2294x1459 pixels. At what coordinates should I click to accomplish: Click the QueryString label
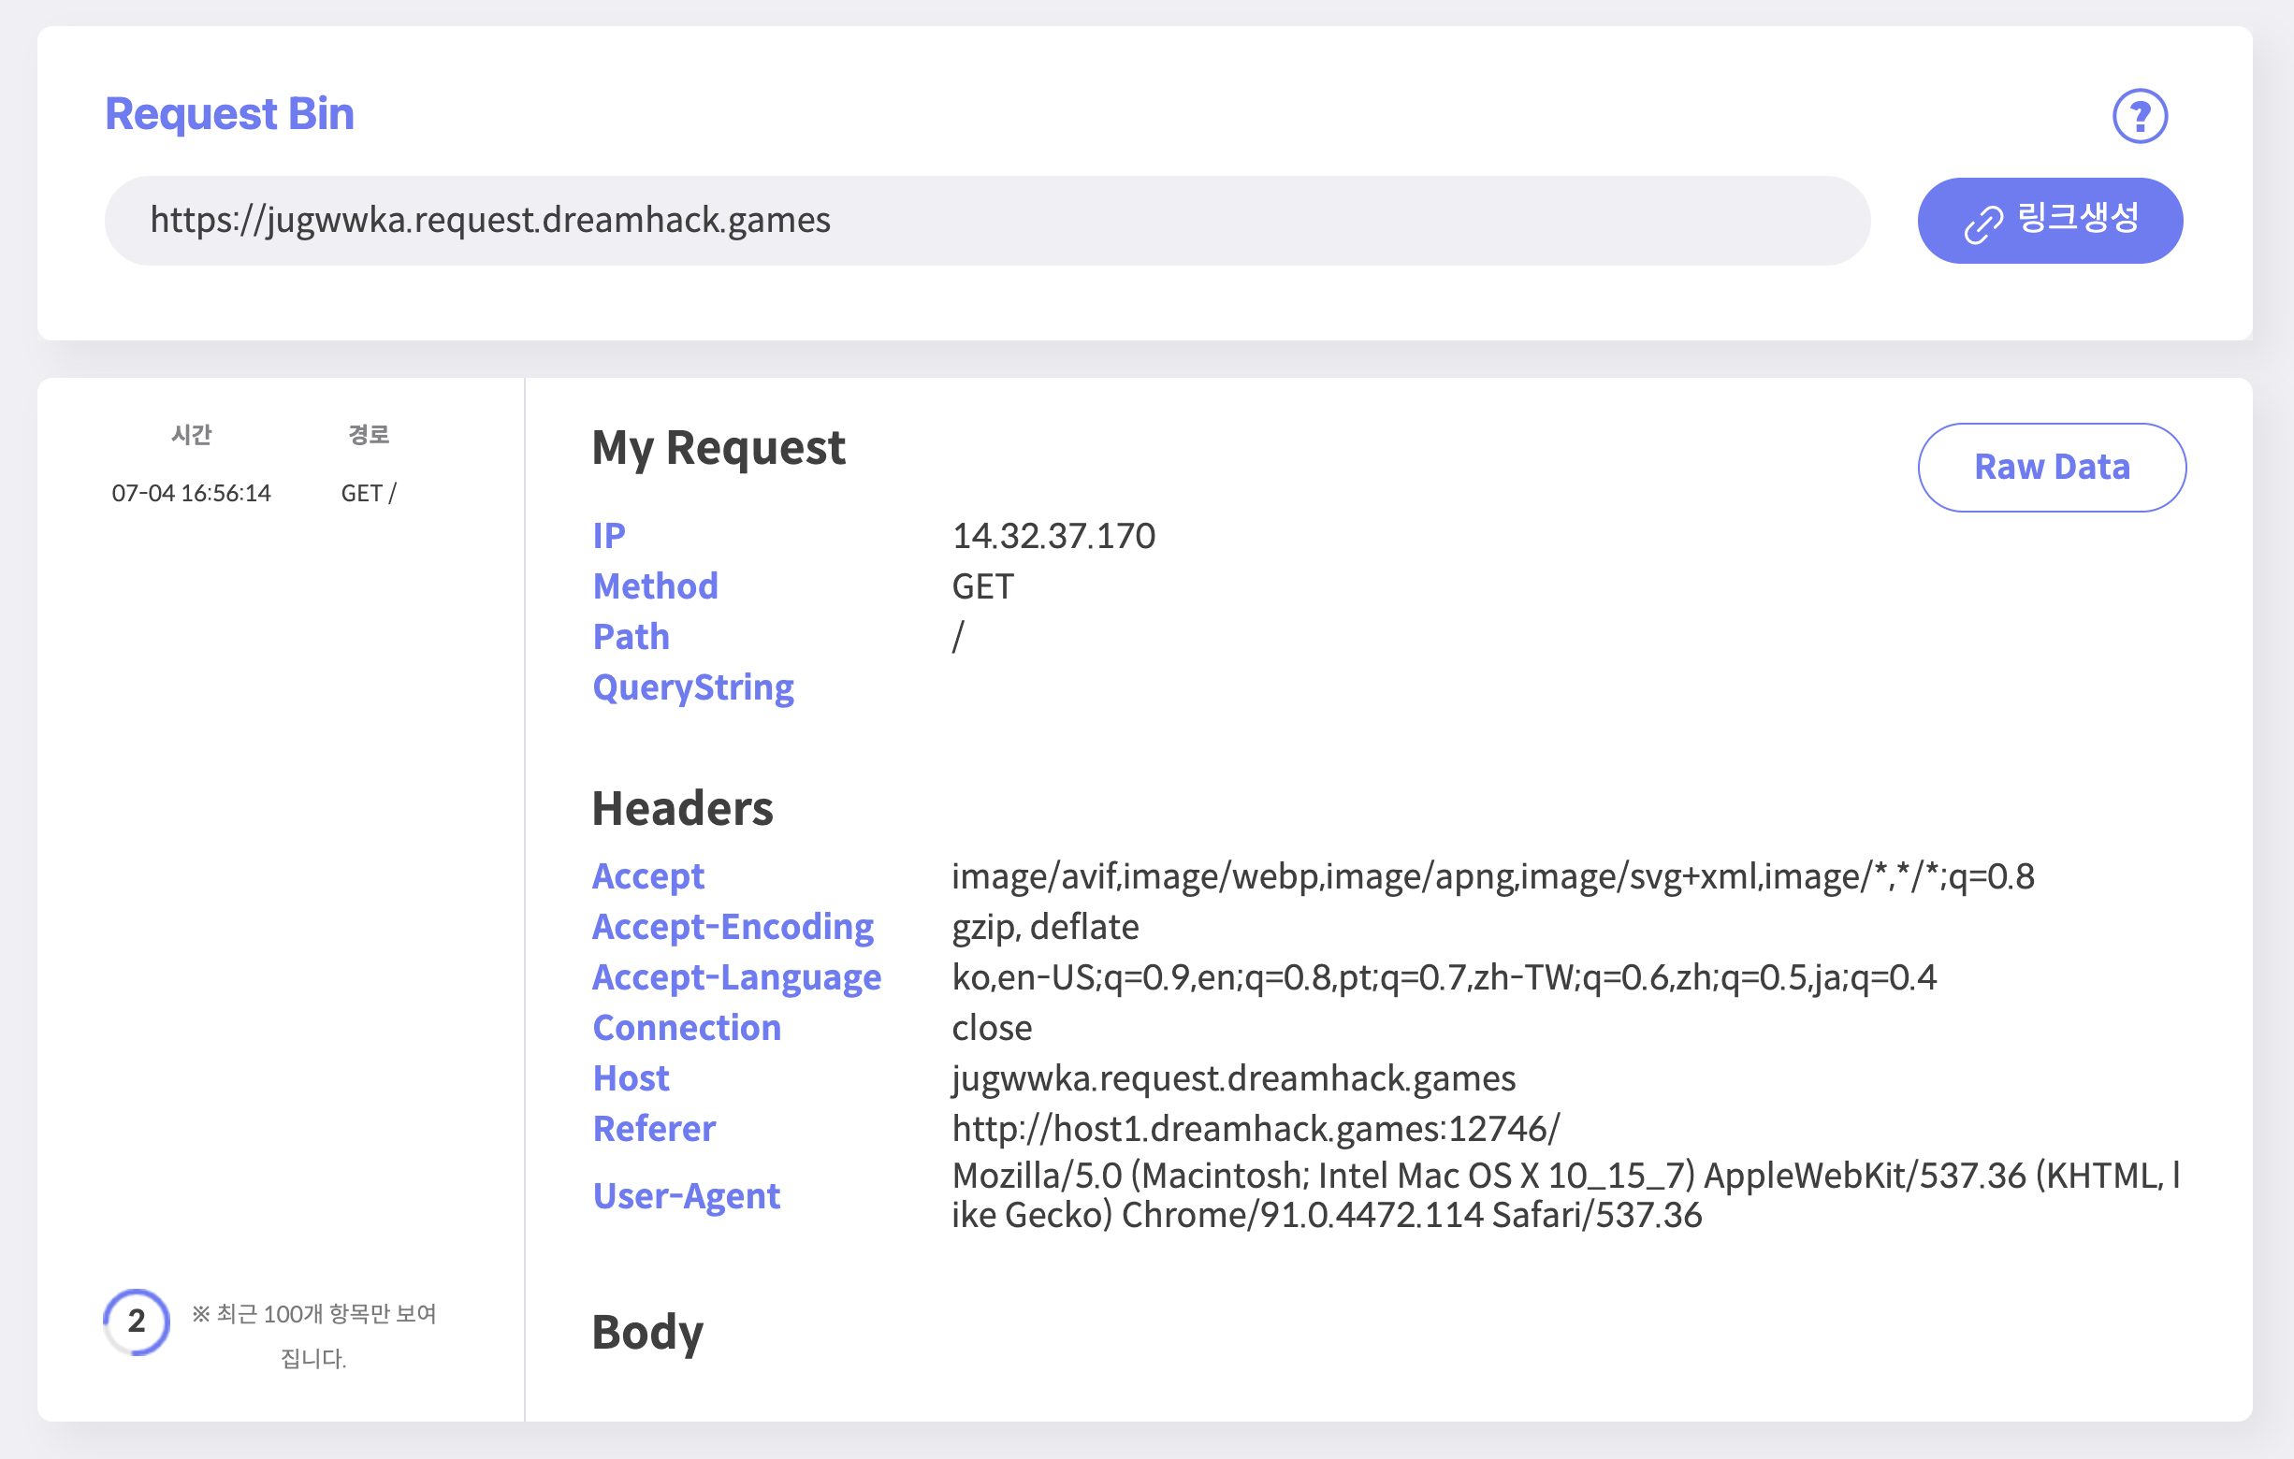(693, 686)
